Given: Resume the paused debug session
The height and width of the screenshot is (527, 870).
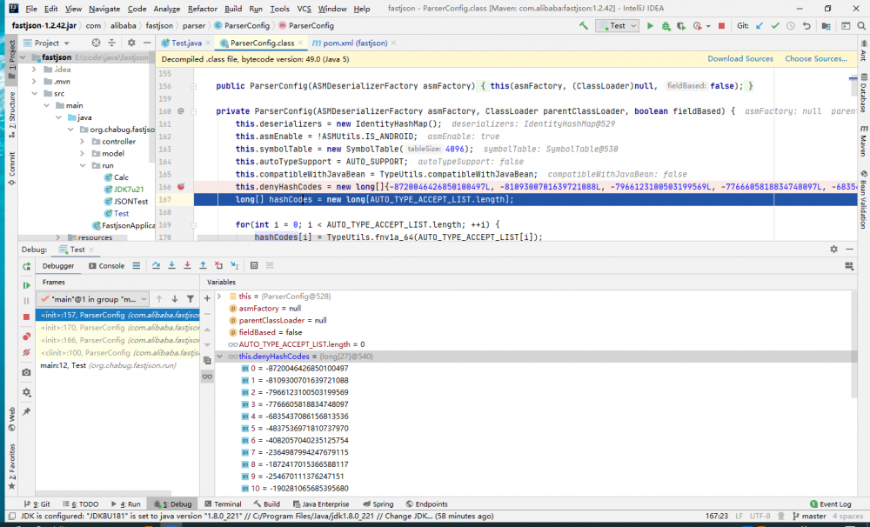Looking at the screenshot, I should coord(27,287).
